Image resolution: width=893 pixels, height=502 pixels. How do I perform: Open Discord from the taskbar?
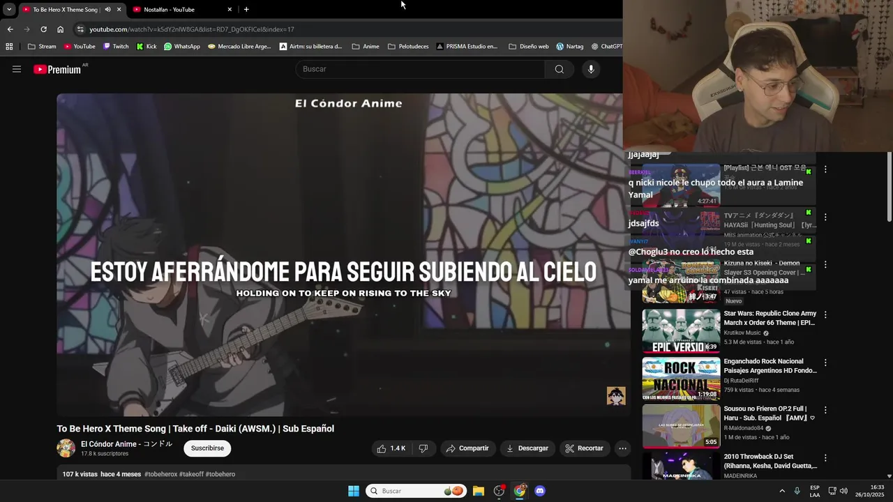pos(540,491)
